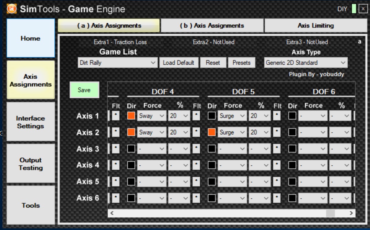Click Axis 3 filter box before DOF 4
Viewport: 370px width, 230px height.
(x=116, y=149)
